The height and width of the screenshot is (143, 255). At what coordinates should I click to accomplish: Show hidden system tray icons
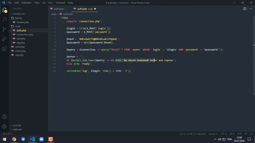pyautogui.click(x=215, y=139)
